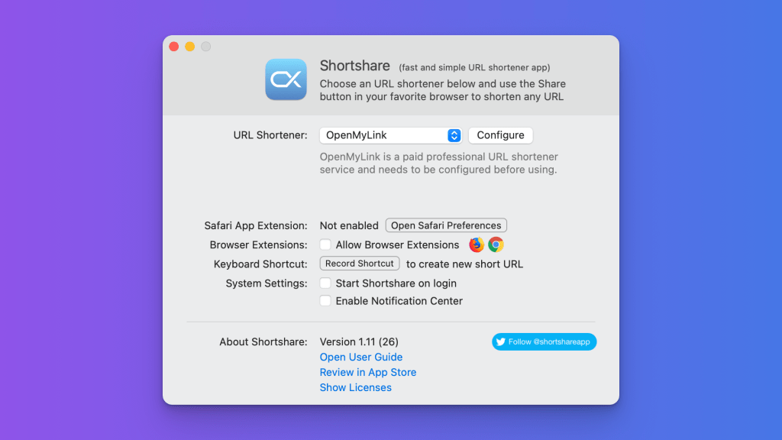Click Review in App Store link
The image size is (782, 440).
368,372
